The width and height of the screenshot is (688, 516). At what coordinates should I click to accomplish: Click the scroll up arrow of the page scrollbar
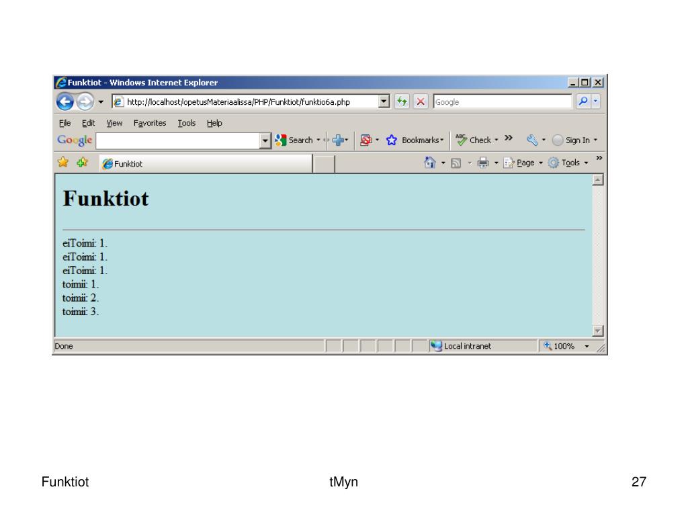point(597,179)
